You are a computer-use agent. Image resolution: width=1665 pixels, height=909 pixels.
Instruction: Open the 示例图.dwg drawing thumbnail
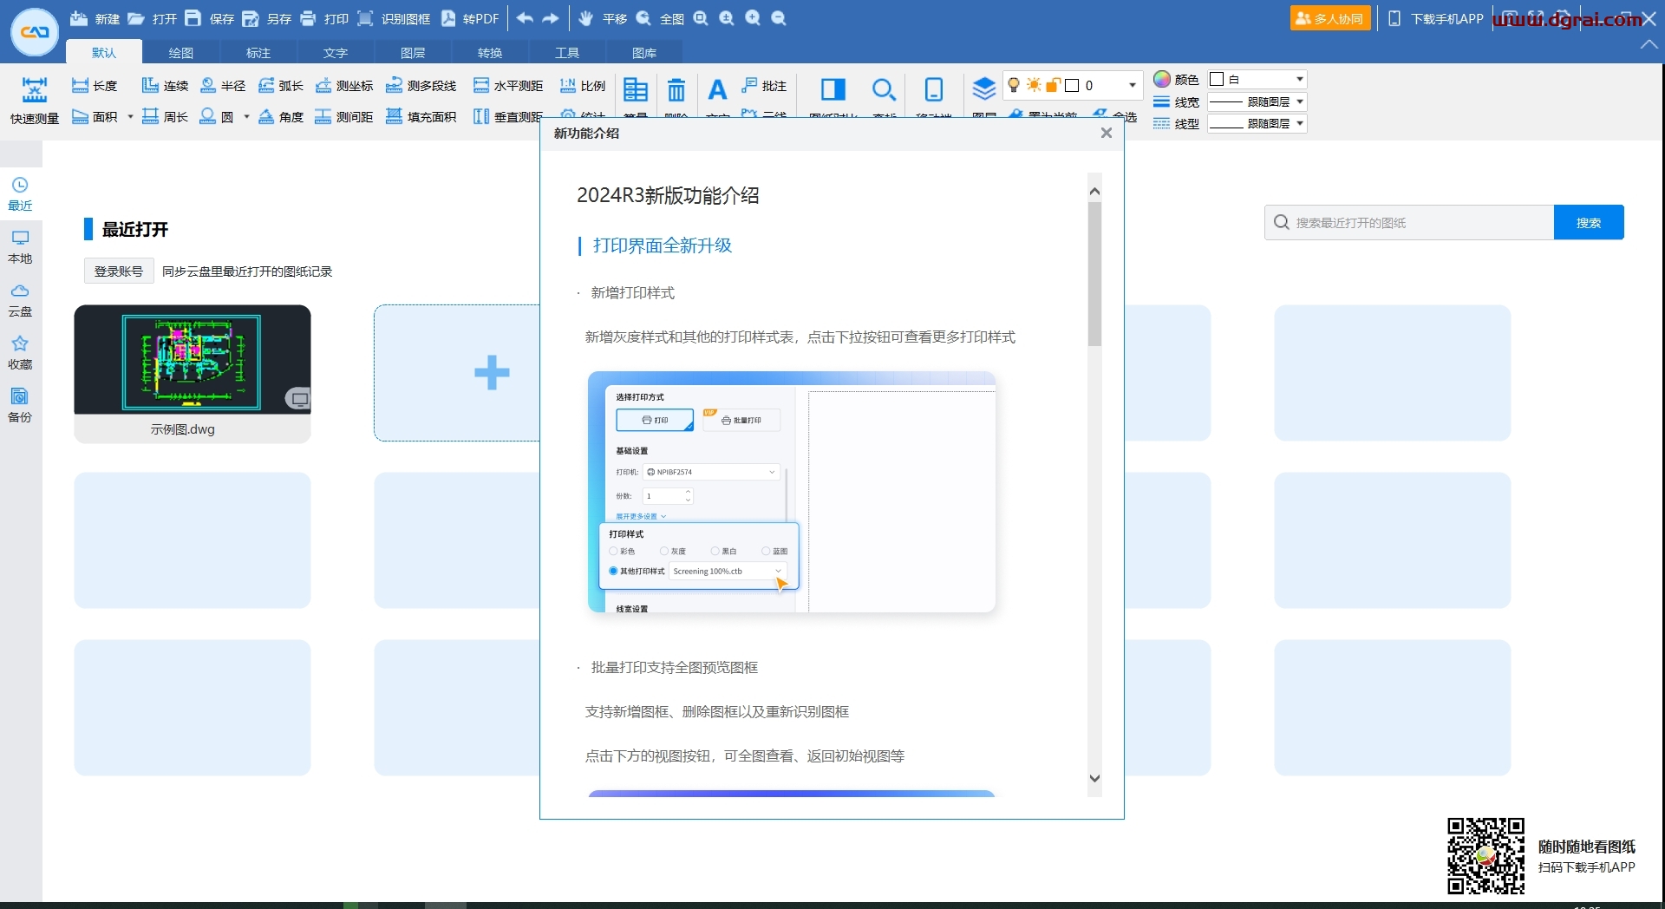coord(192,361)
